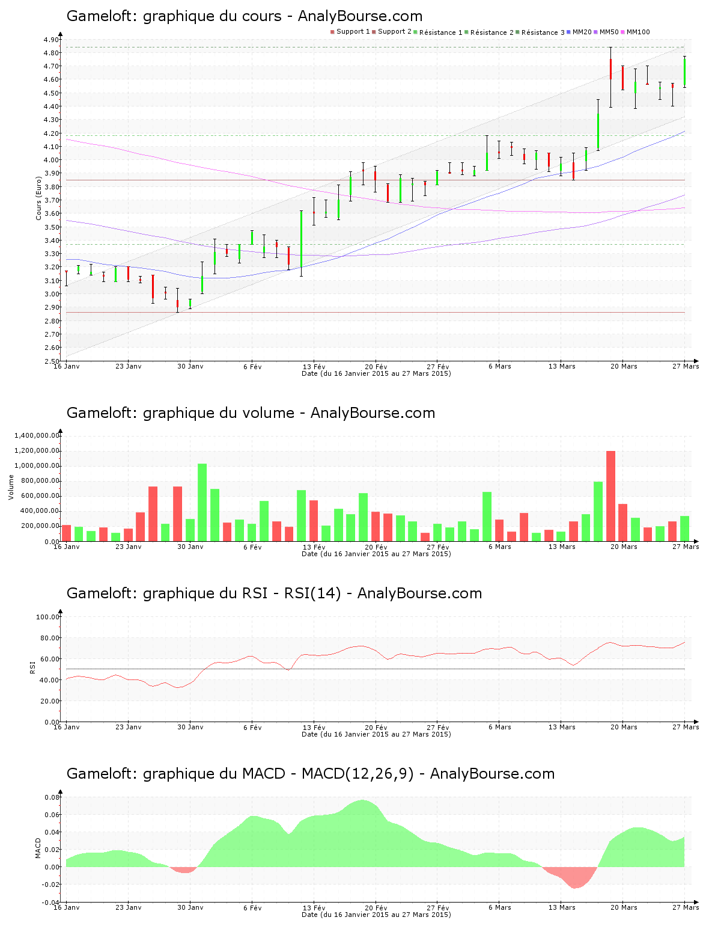Click the 'graphique du RSI - RSI(14)' title
Viewport: 721px width, 932px height.
coord(242,593)
